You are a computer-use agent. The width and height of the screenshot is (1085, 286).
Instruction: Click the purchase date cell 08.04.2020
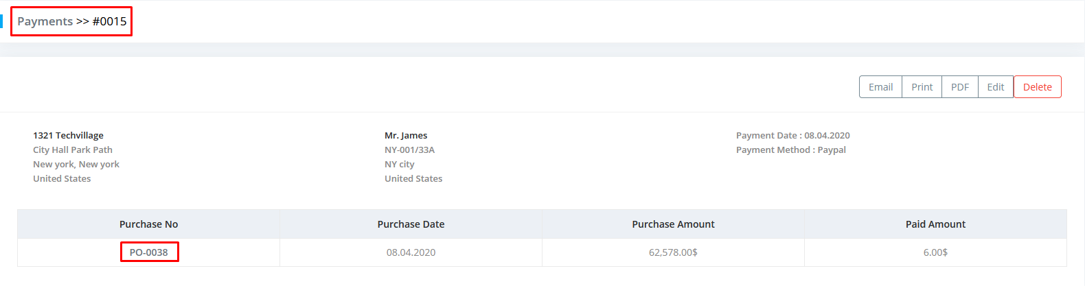point(411,252)
